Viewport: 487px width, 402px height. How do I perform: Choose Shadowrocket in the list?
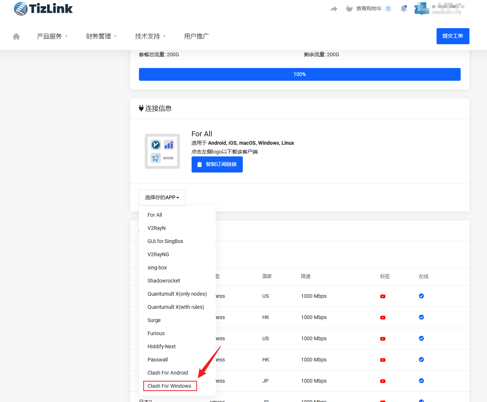177,281
